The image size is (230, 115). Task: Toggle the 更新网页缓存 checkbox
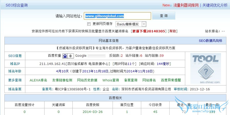pyautogui.click(x=89, y=24)
